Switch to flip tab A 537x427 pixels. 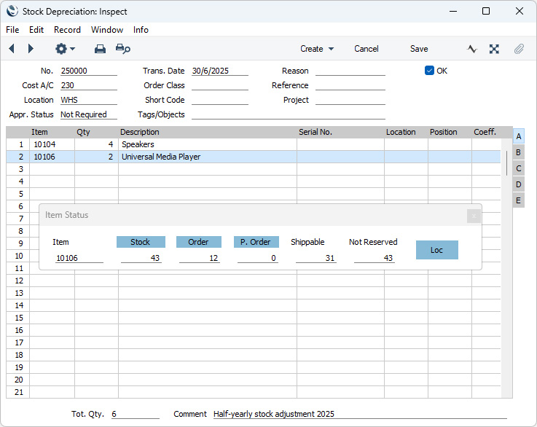[x=519, y=136]
